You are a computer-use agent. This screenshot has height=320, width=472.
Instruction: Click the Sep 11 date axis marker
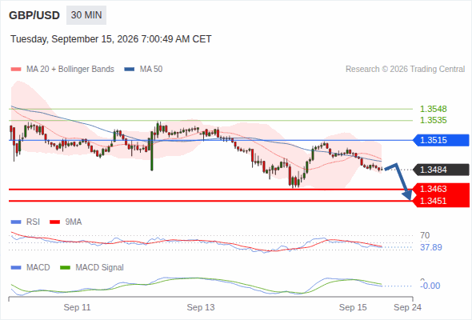[77, 307]
